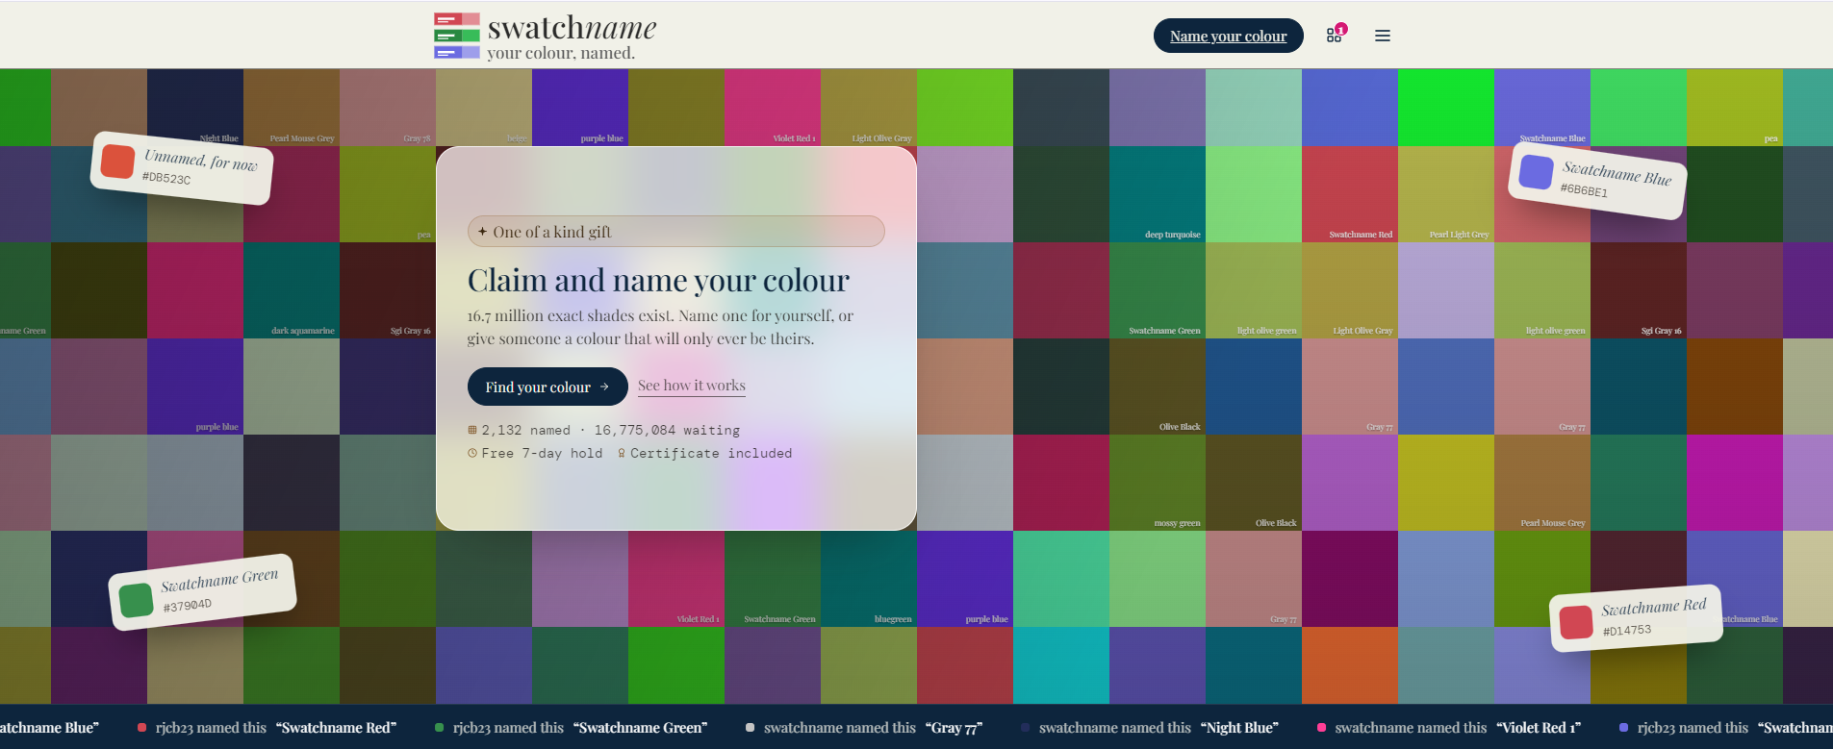This screenshot has height=749, width=1833.
Task: Select the Gray 78 colour tile
Action: pos(388,107)
